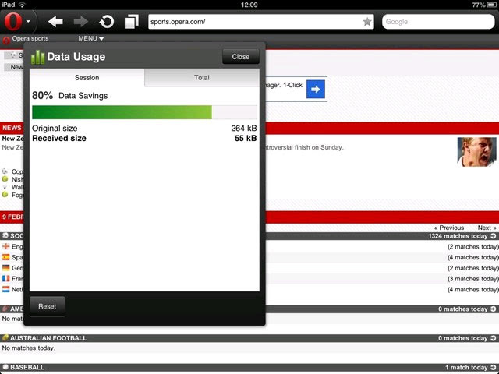499x374 pixels.
Task: Click the "80%" data savings figure
Action: click(43, 95)
